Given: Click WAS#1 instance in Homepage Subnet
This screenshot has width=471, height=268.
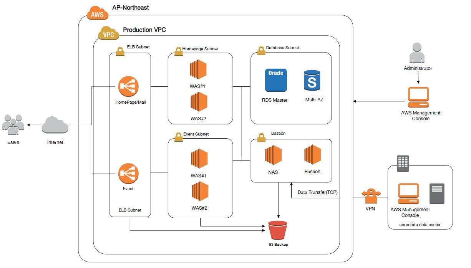Looking at the screenshot, I should pos(198,70).
